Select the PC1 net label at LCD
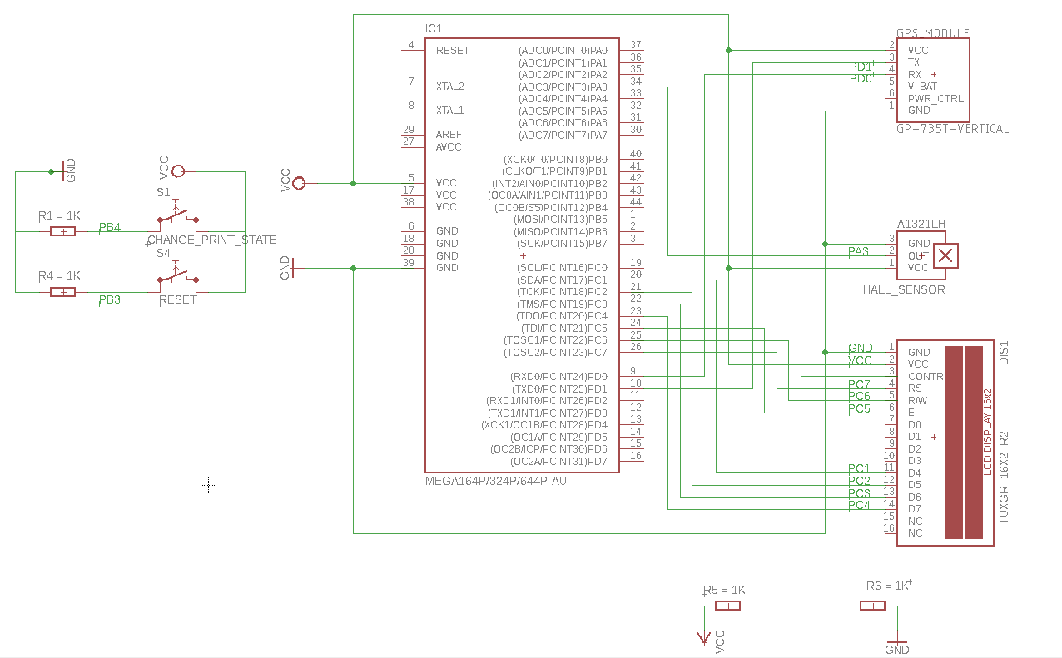 859,469
